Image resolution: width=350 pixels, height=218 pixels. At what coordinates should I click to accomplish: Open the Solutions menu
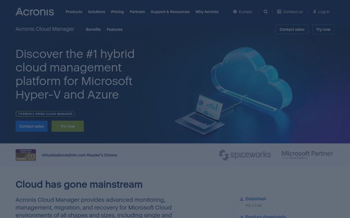pyautogui.click(x=96, y=12)
